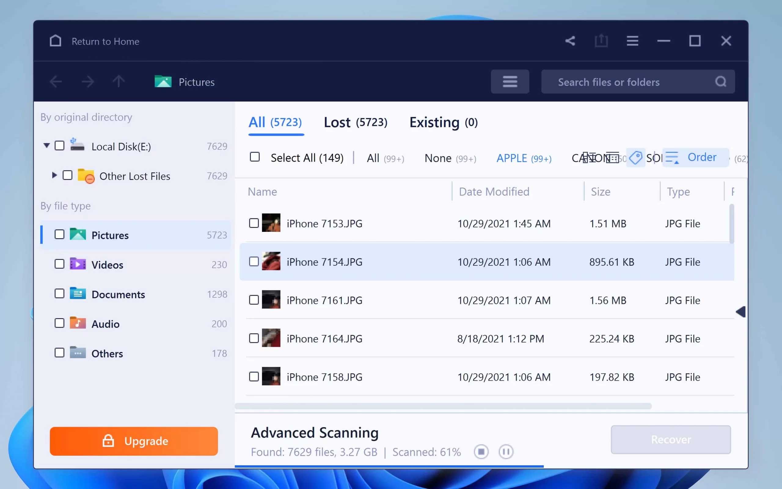Viewport: 782px width, 489px height.
Task: Open the hamburger menu in title bar
Action: [632, 41]
